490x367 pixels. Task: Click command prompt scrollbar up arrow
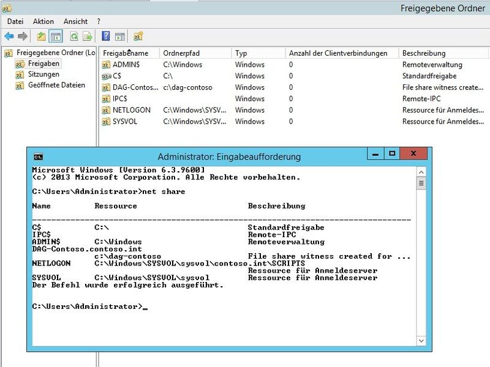point(421,172)
